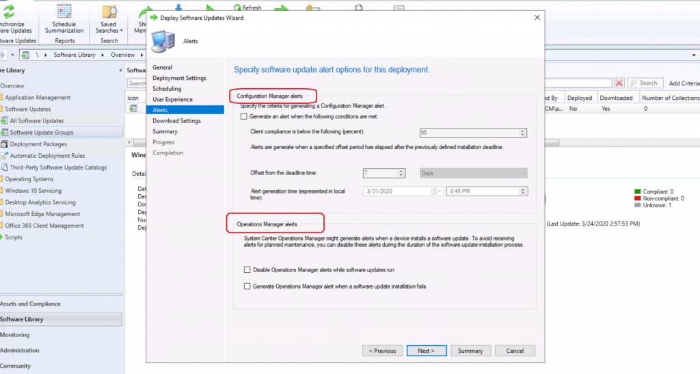This screenshot has height=374, width=700.
Task: Click the Offset from deadline spinner
Action: [401, 173]
